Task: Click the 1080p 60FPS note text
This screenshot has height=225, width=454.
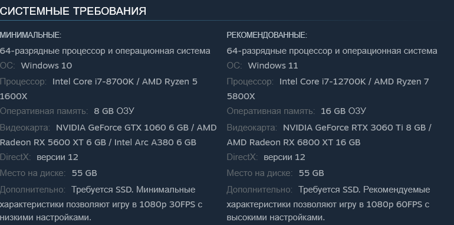Action: point(394,204)
